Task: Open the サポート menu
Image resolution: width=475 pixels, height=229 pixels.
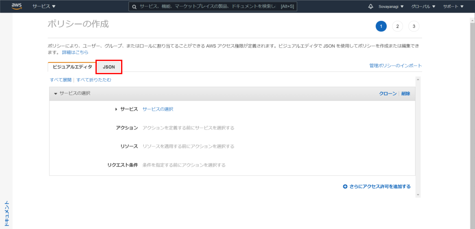Action: [453, 6]
